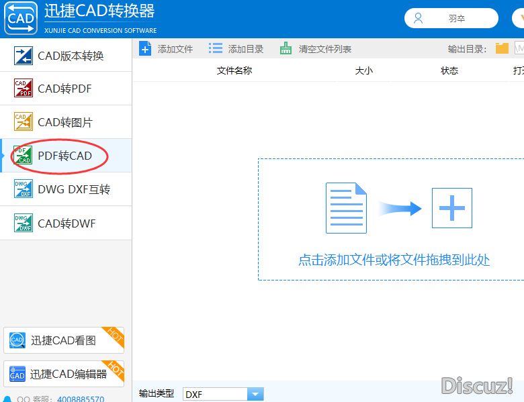Open the 羽卒 user account button

[x=451, y=18]
